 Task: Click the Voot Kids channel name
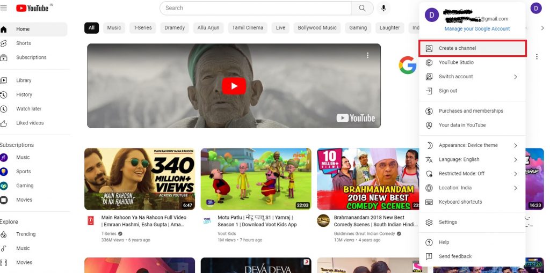click(x=227, y=234)
